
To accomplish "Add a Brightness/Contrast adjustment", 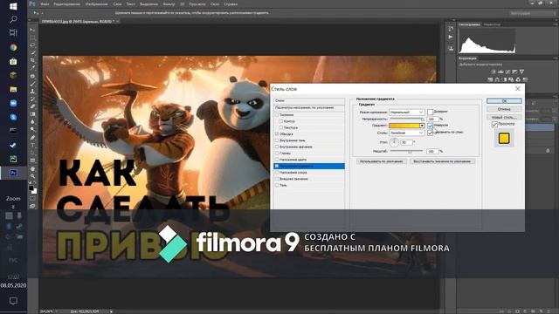I will click(493, 72).
